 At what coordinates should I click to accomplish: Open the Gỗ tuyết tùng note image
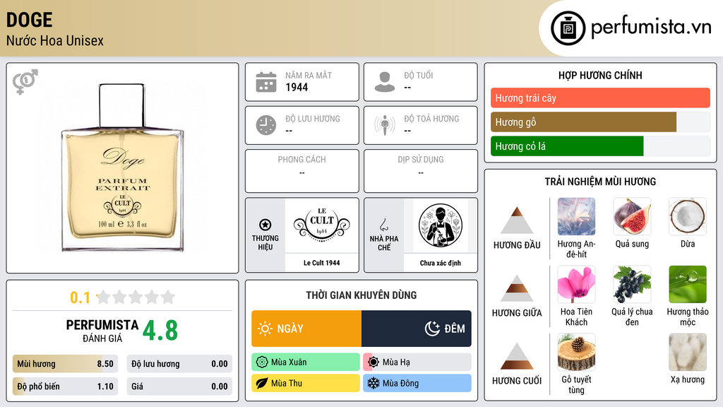coord(576,352)
